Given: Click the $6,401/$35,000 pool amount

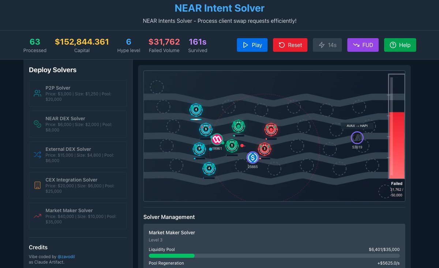Looking at the screenshot, I should coord(384,249).
